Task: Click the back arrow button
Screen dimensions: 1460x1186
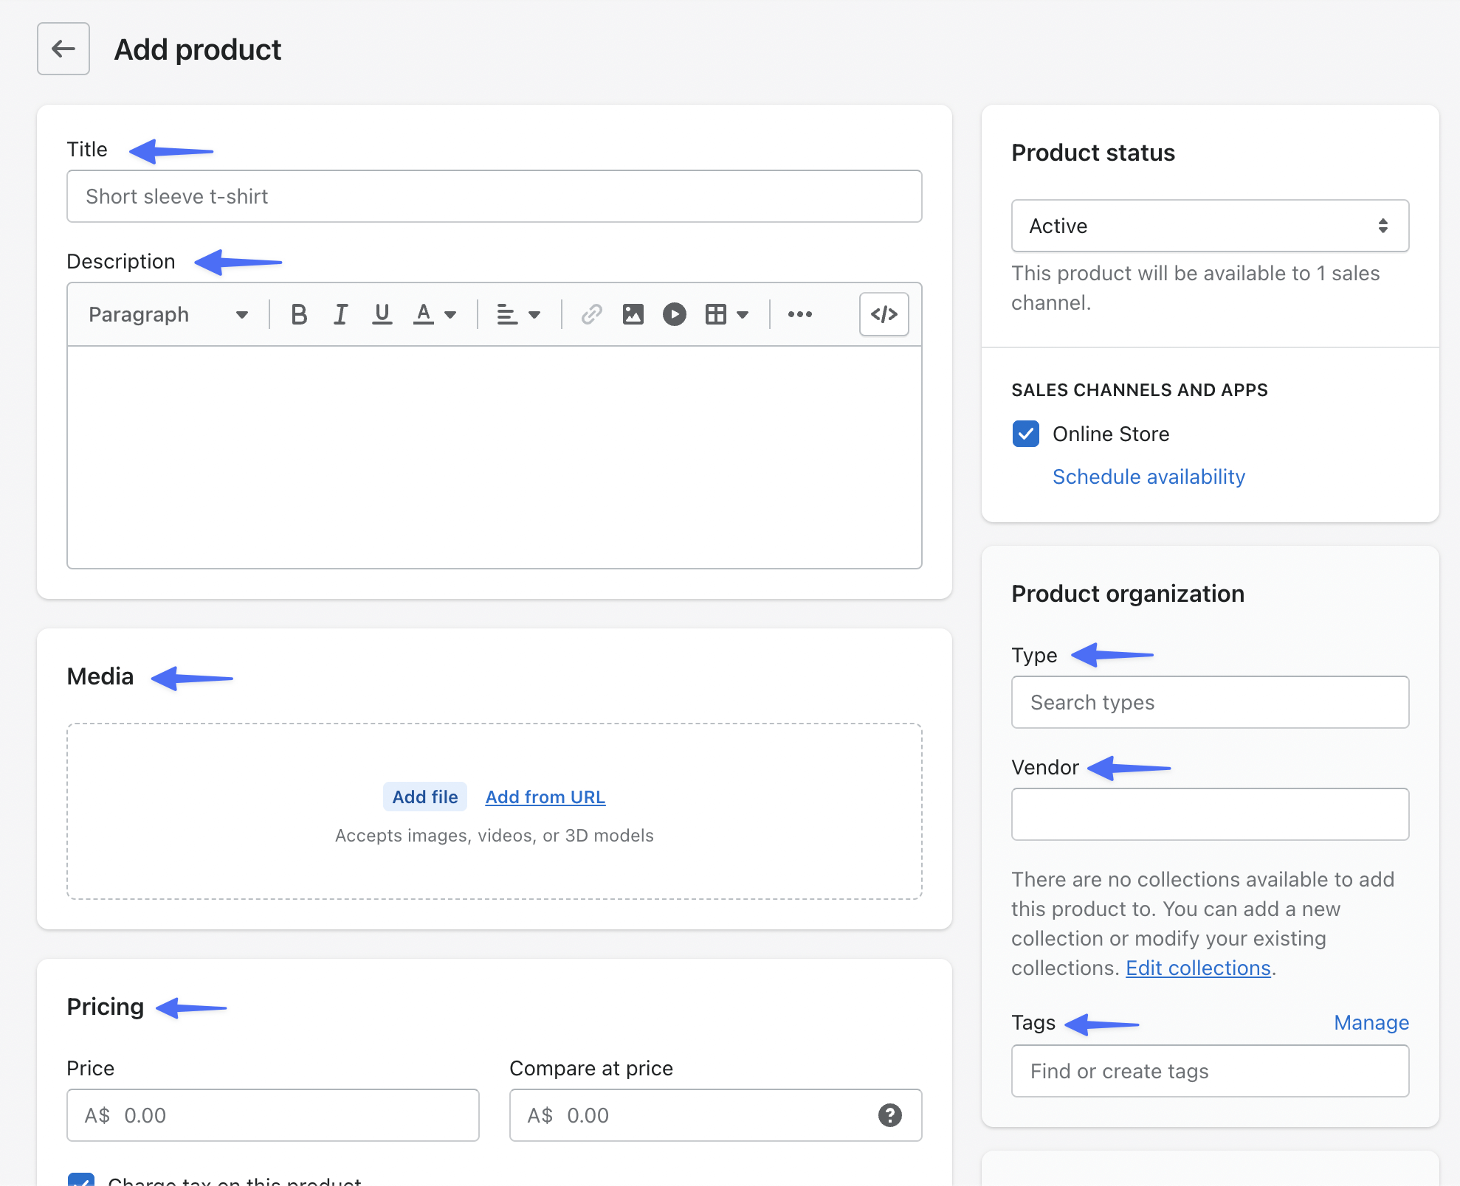Action: point(63,49)
